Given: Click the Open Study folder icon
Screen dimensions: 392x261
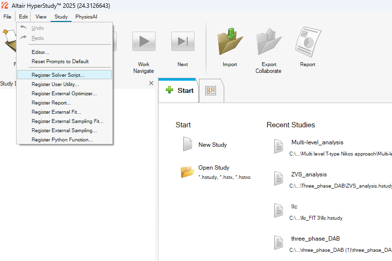Looking at the screenshot, I should click(x=188, y=172).
